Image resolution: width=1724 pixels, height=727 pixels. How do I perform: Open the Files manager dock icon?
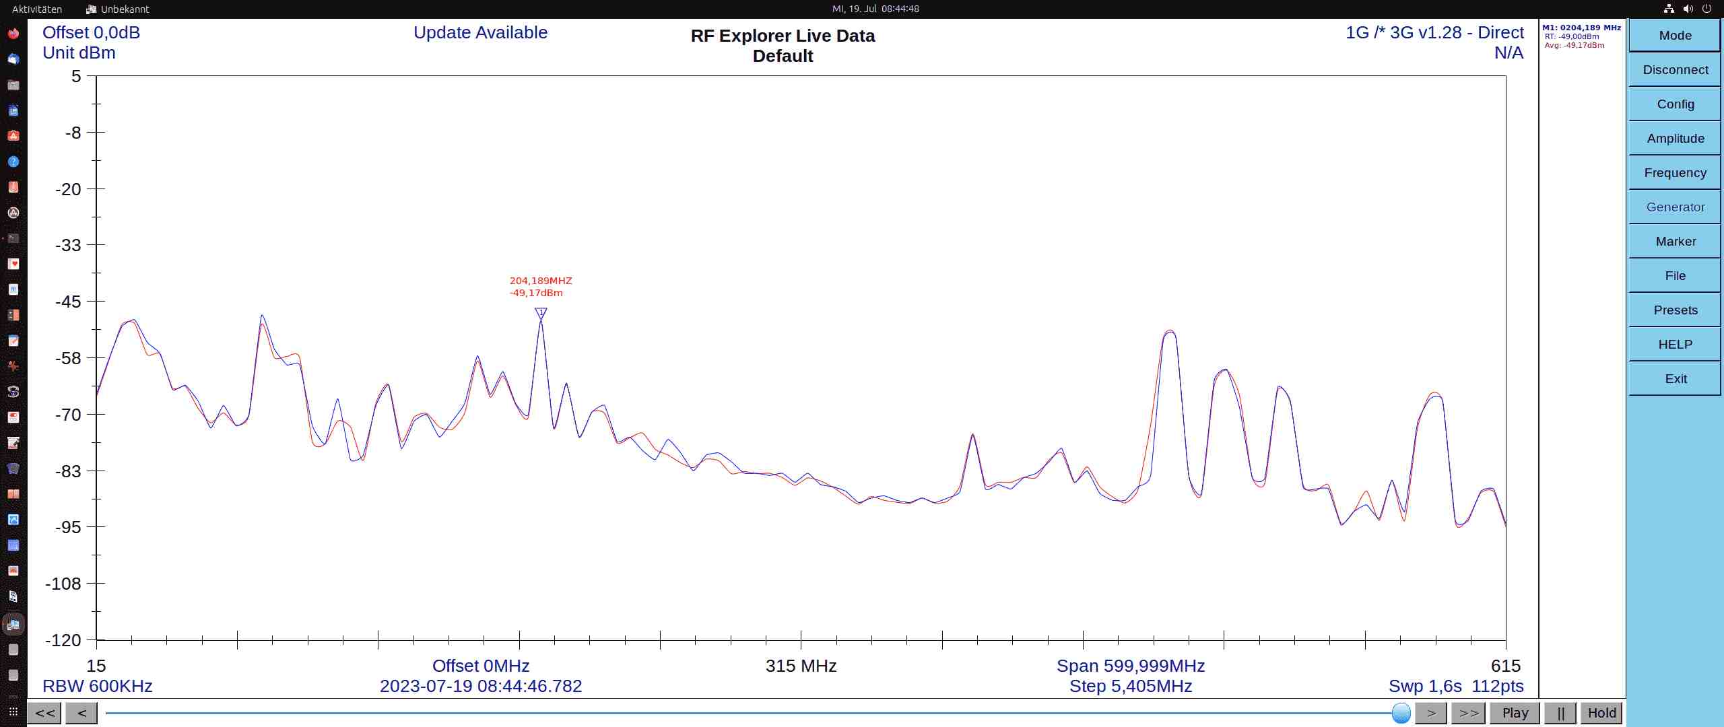(x=13, y=85)
